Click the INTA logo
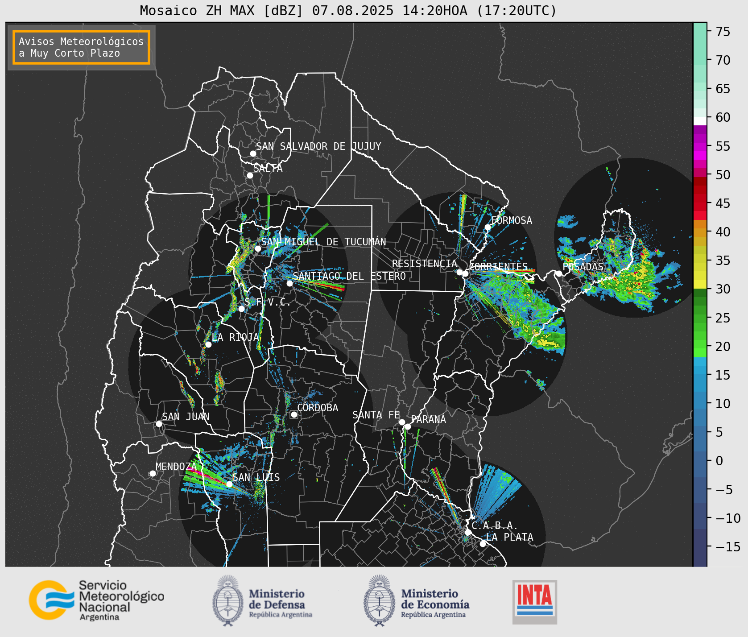The image size is (748, 637). (x=534, y=602)
